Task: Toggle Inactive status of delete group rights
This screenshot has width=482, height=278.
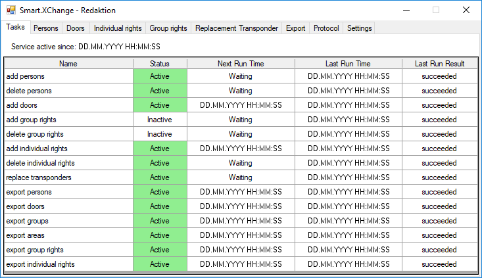Action: point(160,134)
